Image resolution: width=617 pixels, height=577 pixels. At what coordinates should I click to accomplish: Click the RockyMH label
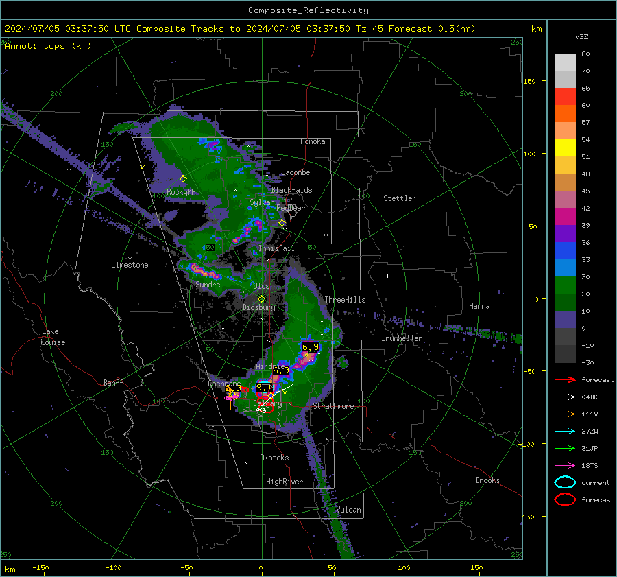coord(181,192)
